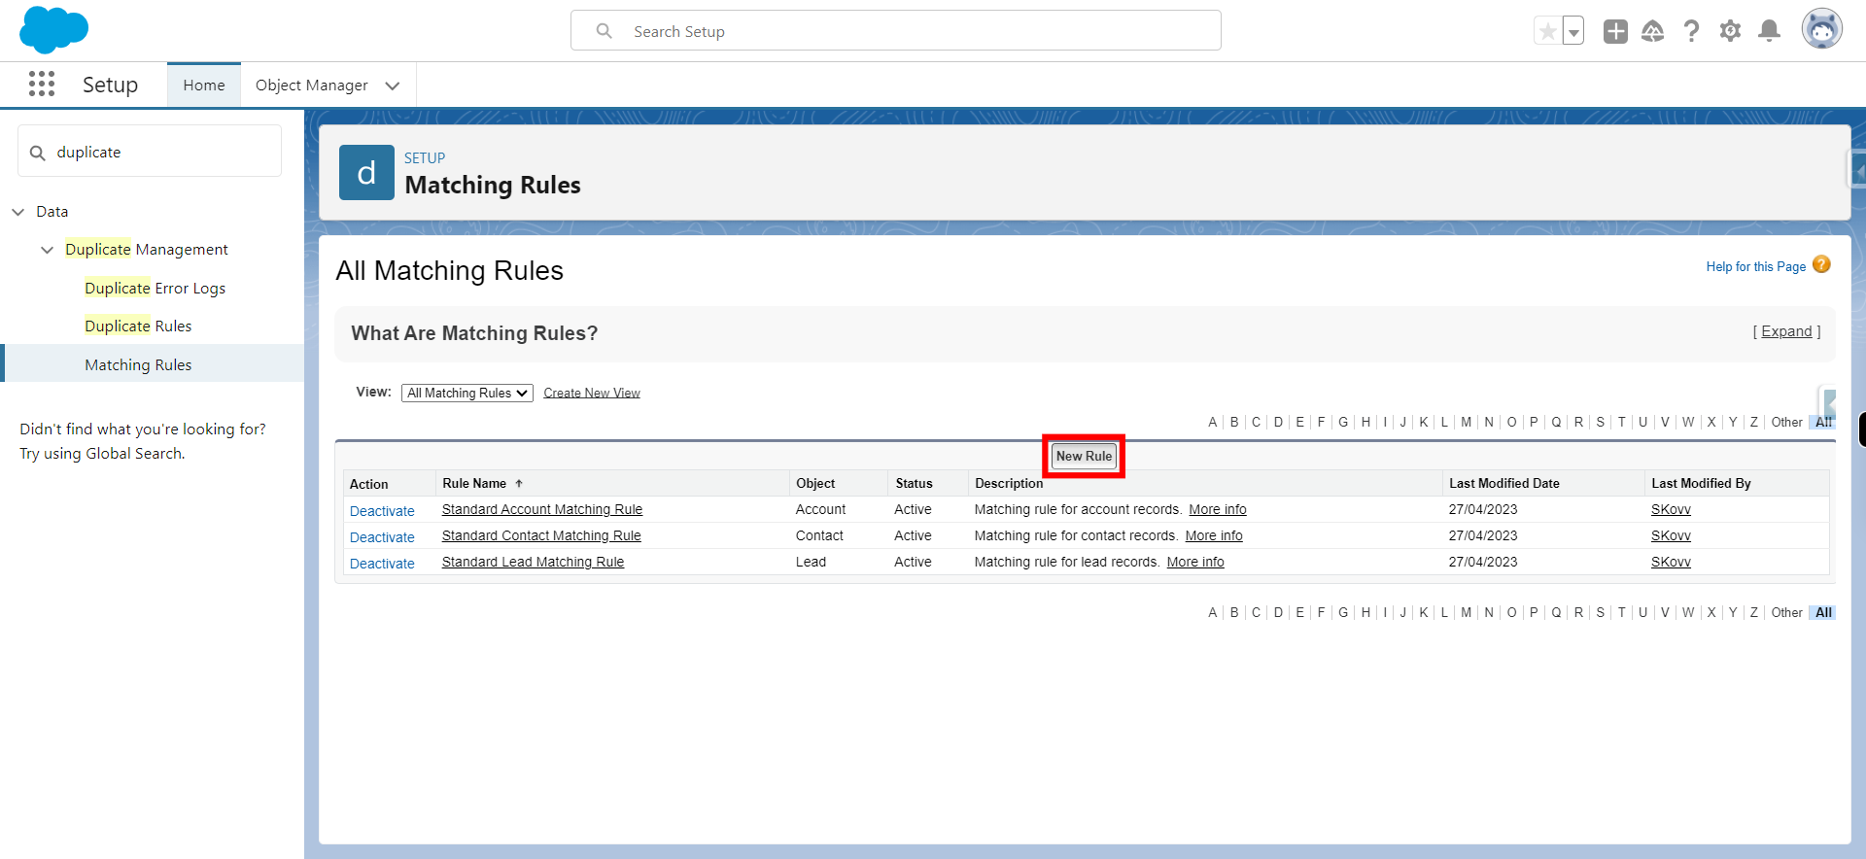This screenshot has height=859, width=1866.
Task: Collapse the Data tree section
Action: (x=17, y=212)
